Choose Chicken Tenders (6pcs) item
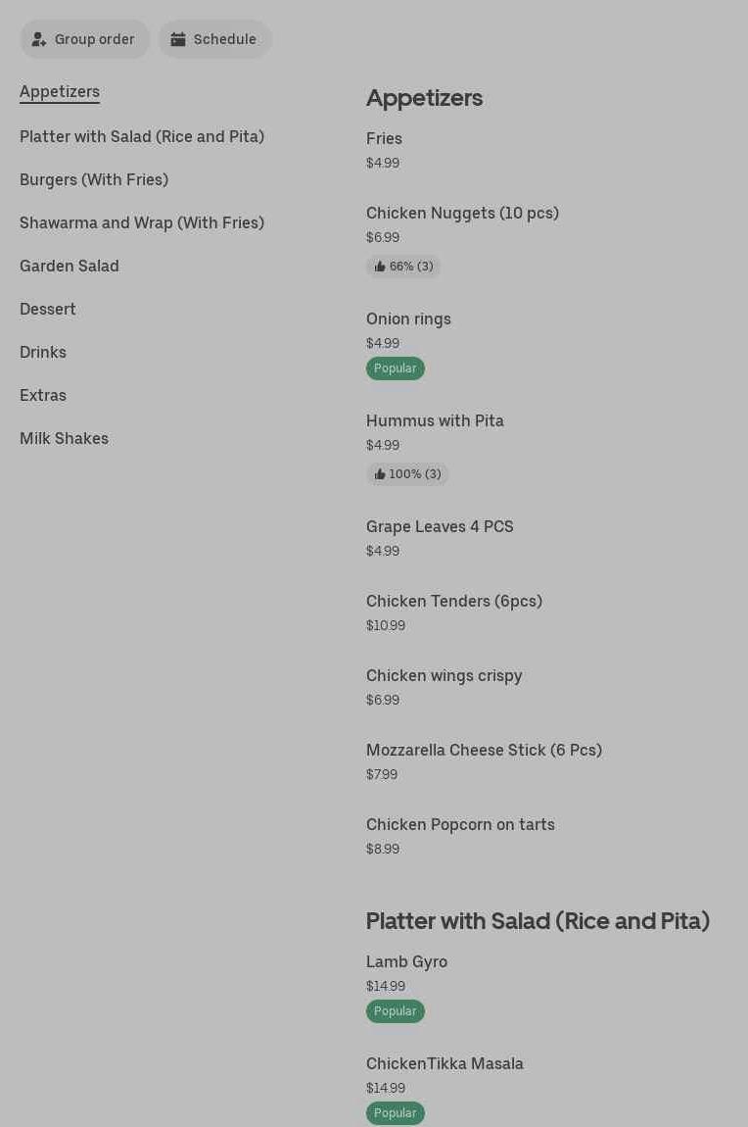Screen dimensions: 748x1127 (454, 602)
